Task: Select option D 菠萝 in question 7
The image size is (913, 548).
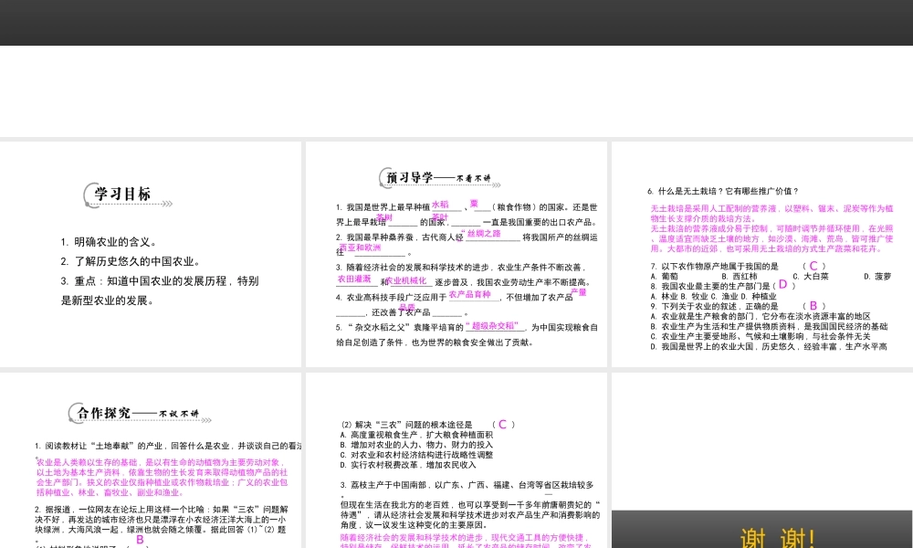Action: click(876, 276)
